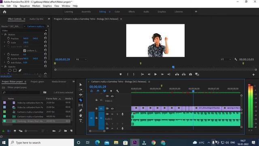Toggle Snap magnet in timeline
The width and height of the screenshot is (259, 146).
pos(98,91)
